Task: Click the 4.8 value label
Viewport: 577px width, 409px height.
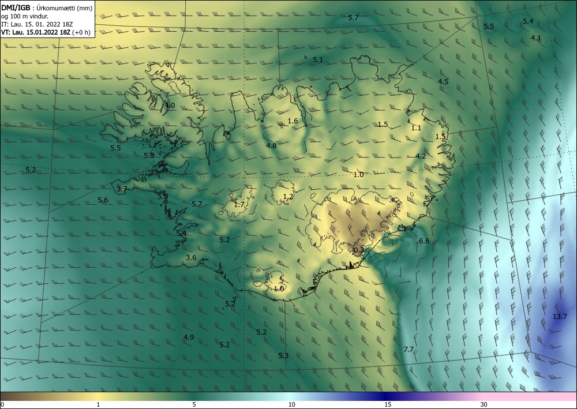Action: point(271,145)
